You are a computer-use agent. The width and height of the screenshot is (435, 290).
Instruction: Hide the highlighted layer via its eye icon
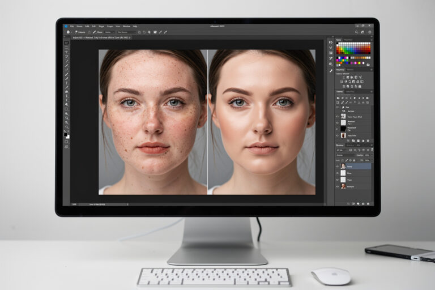(x=338, y=167)
